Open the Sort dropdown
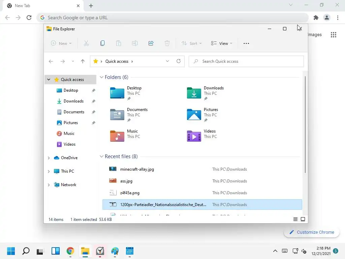345x259 pixels. point(191,44)
